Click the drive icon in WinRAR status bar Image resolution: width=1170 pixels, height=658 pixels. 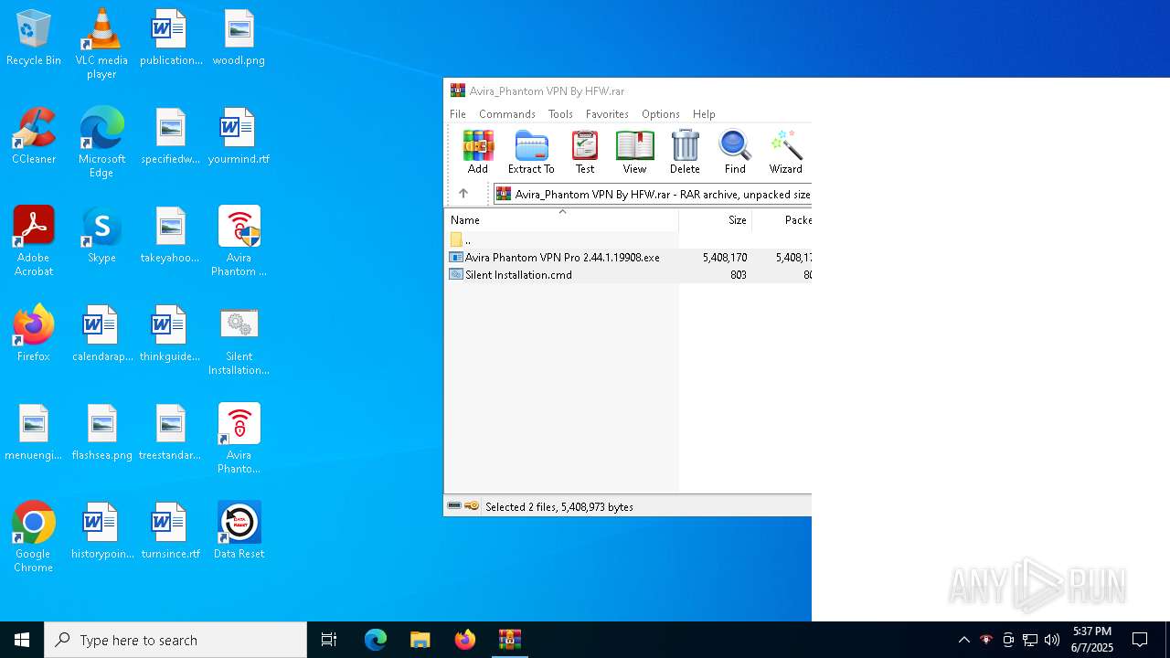click(x=454, y=506)
